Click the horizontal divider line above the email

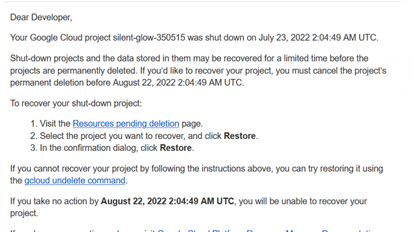[x=202, y=2]
